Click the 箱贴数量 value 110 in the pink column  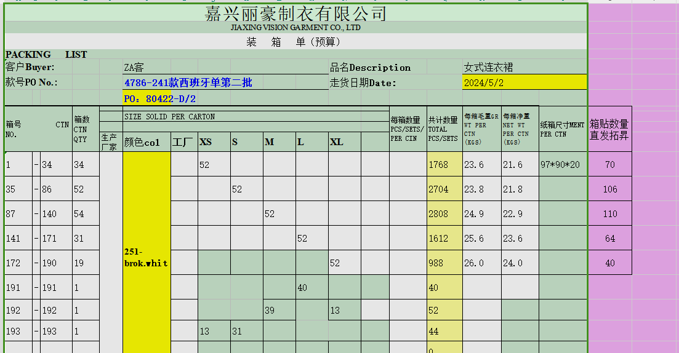(x=609, y=214)
